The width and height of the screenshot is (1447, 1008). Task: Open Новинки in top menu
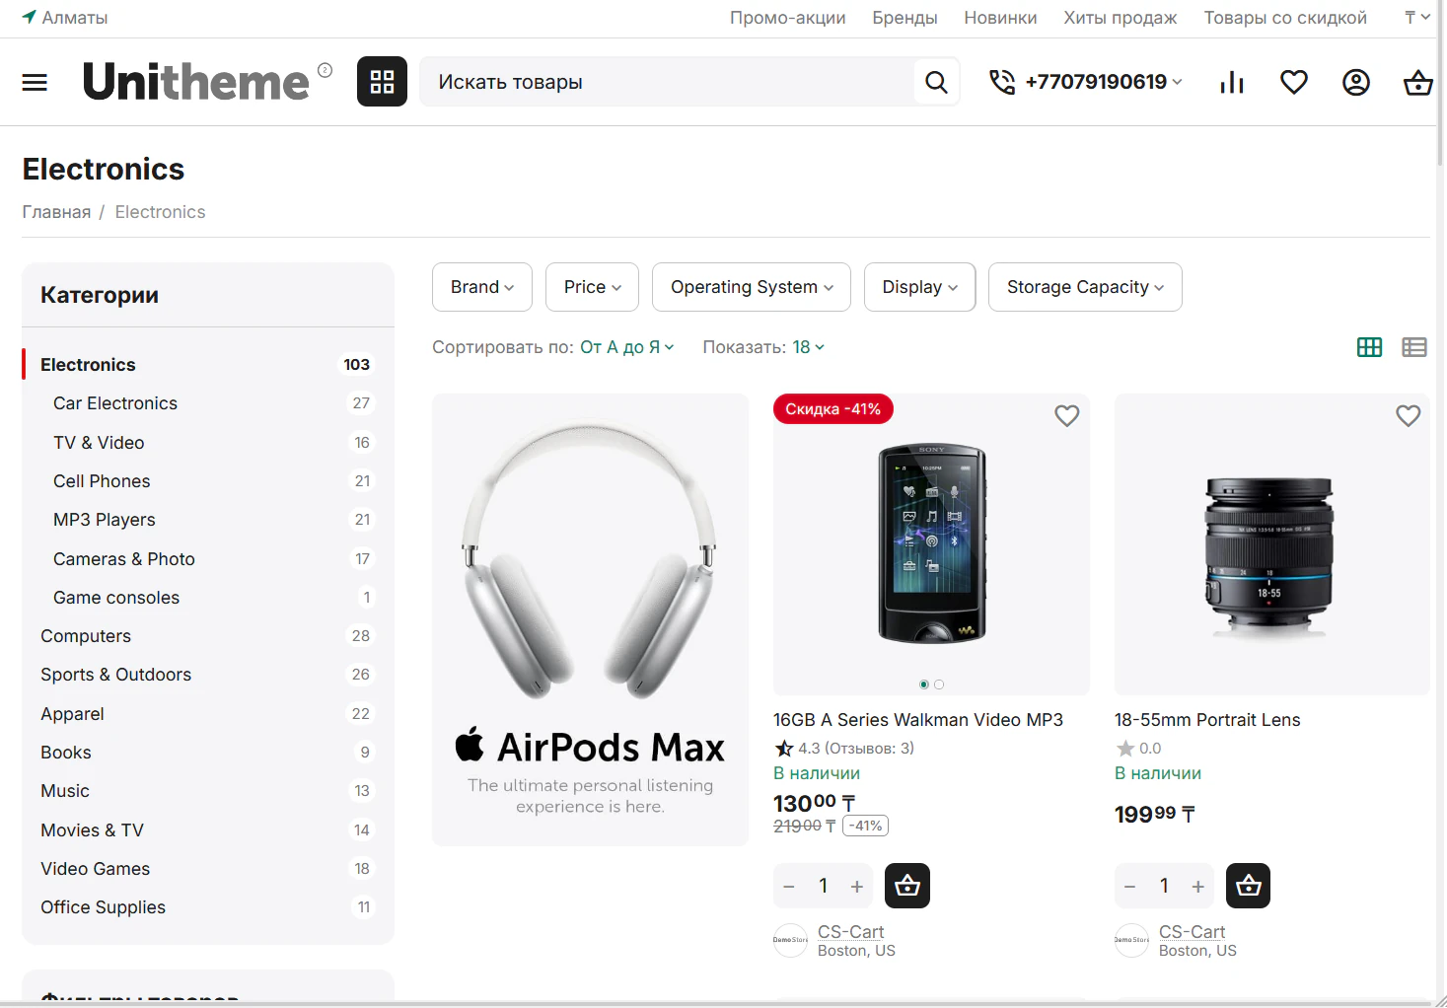tap(1000, 18)
